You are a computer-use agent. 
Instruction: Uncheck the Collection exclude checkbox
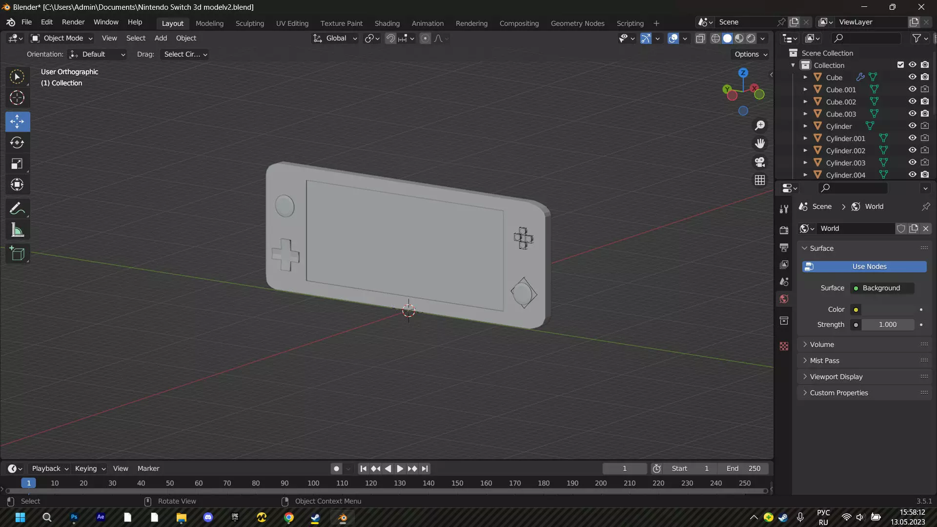click(900, 65)
